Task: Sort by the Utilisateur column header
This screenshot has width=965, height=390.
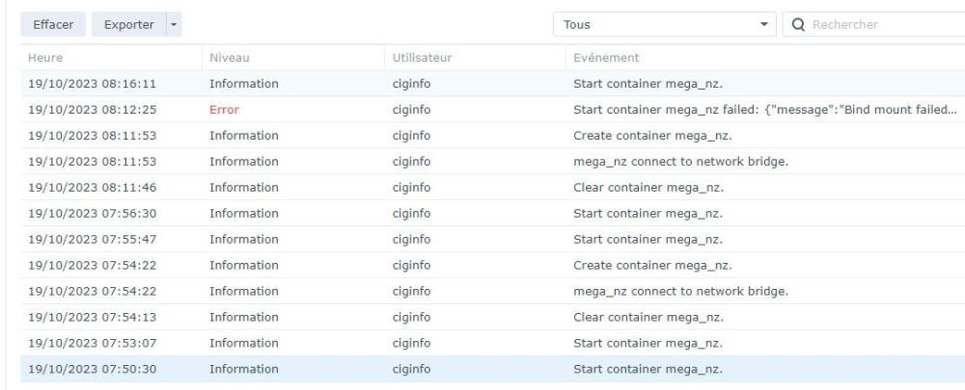Action: 475,58
